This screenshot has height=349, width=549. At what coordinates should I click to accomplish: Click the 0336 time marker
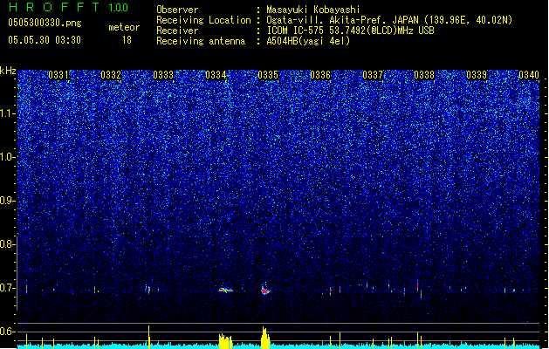pyautogui.click(x=320, y=75)
